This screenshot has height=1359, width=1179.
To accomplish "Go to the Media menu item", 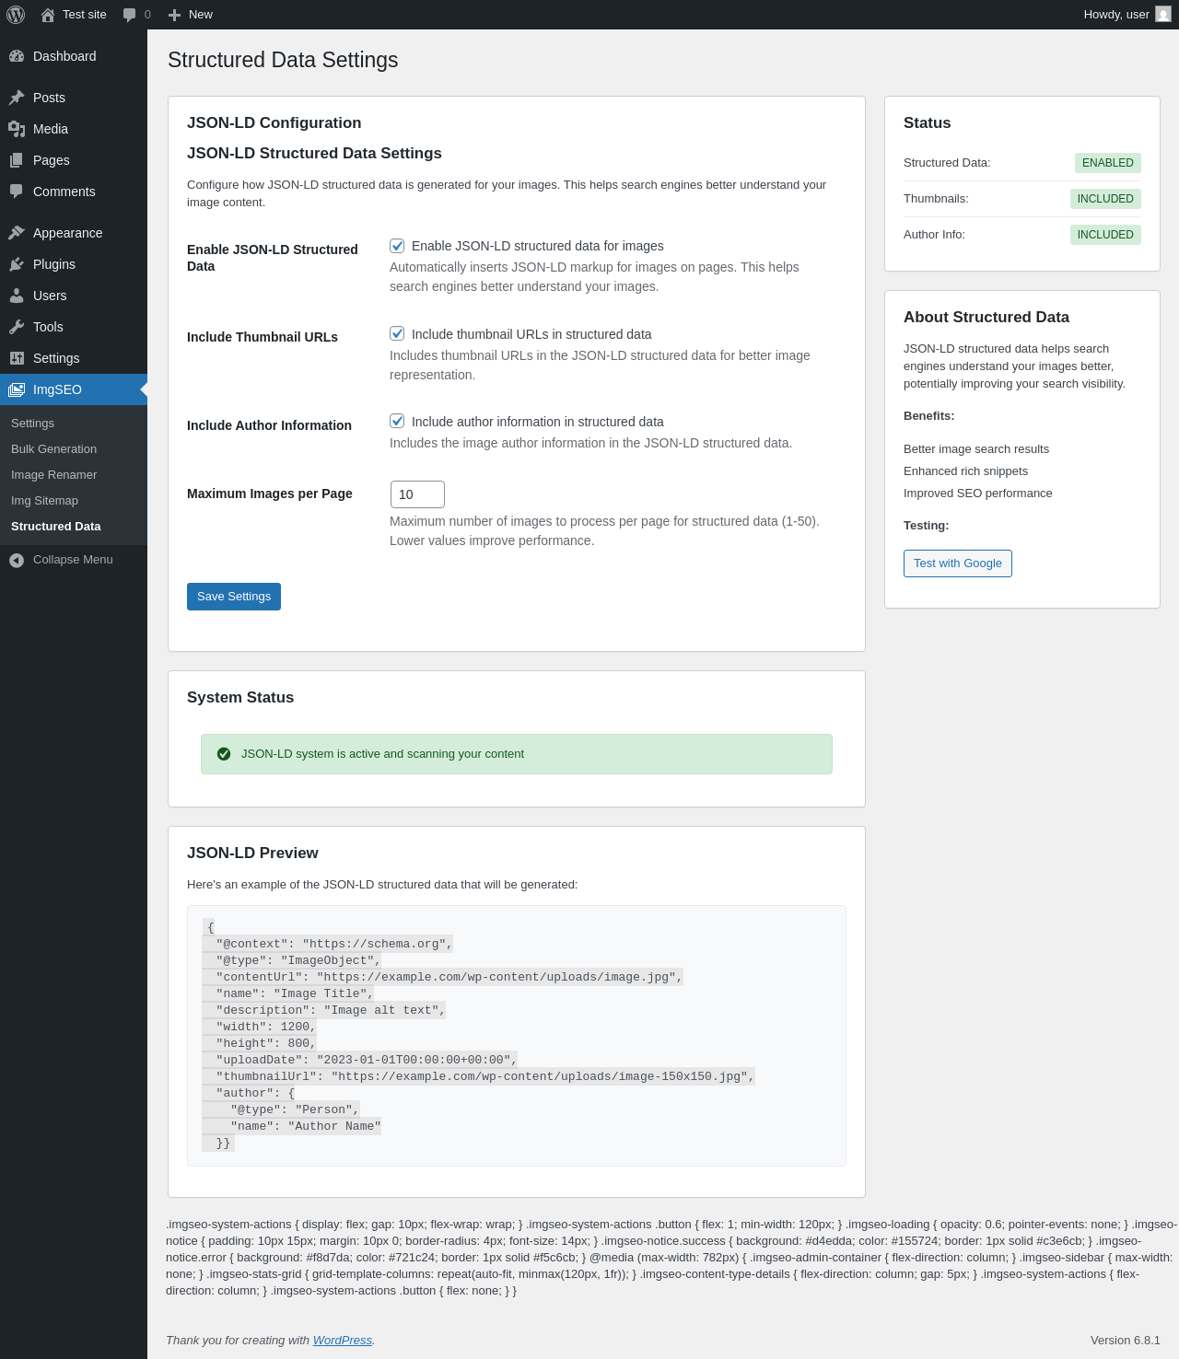I will pos(74,129).
